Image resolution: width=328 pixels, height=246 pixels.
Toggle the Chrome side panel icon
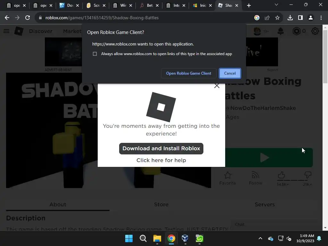[300, 18]
